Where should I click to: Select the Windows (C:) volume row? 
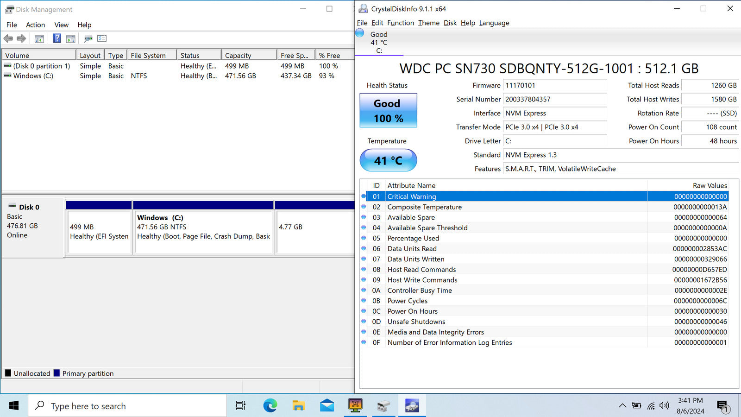178,76
